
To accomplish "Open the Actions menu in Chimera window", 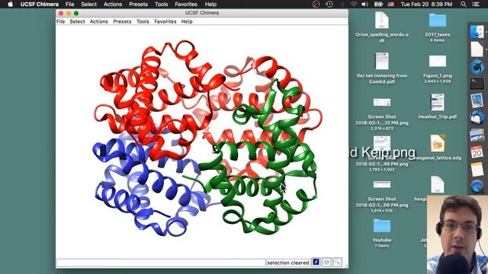I will 98,21.
